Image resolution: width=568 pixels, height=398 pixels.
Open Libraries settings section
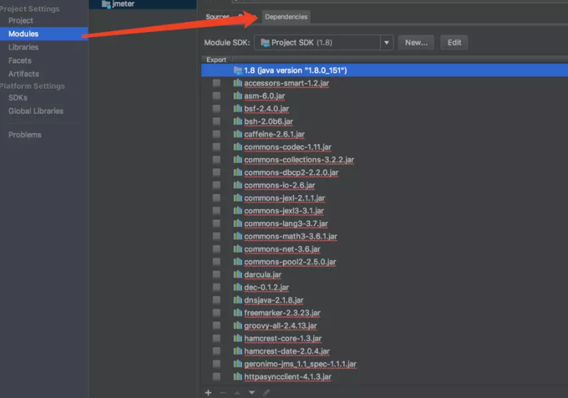point(23,47)
